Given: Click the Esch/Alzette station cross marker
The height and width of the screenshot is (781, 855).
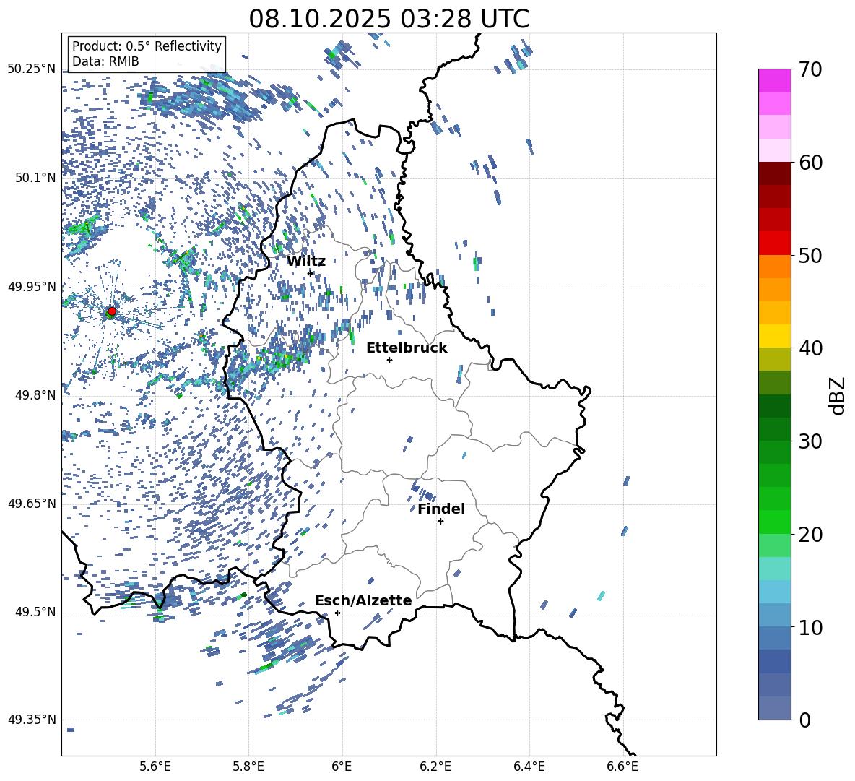Looking at the screenshot, I should [337, 613].
